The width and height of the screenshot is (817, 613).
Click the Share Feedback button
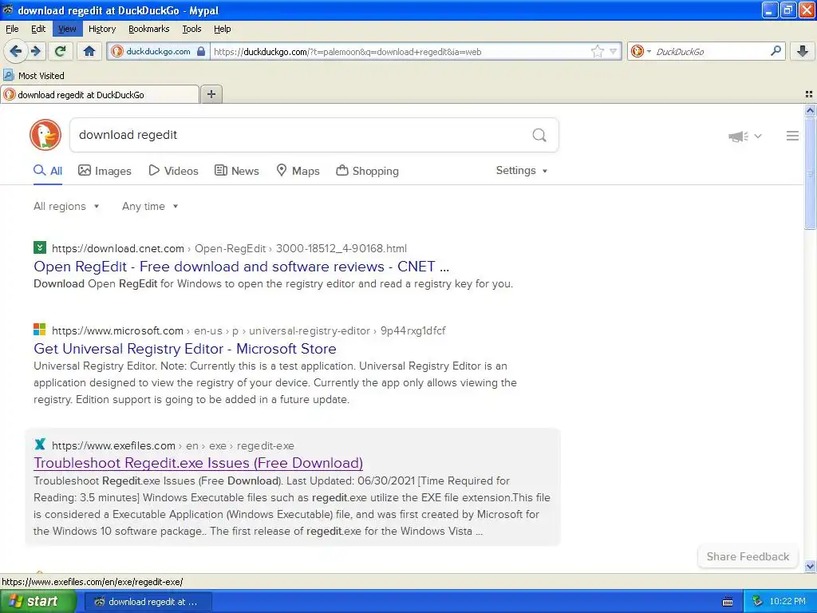point(748,556)
